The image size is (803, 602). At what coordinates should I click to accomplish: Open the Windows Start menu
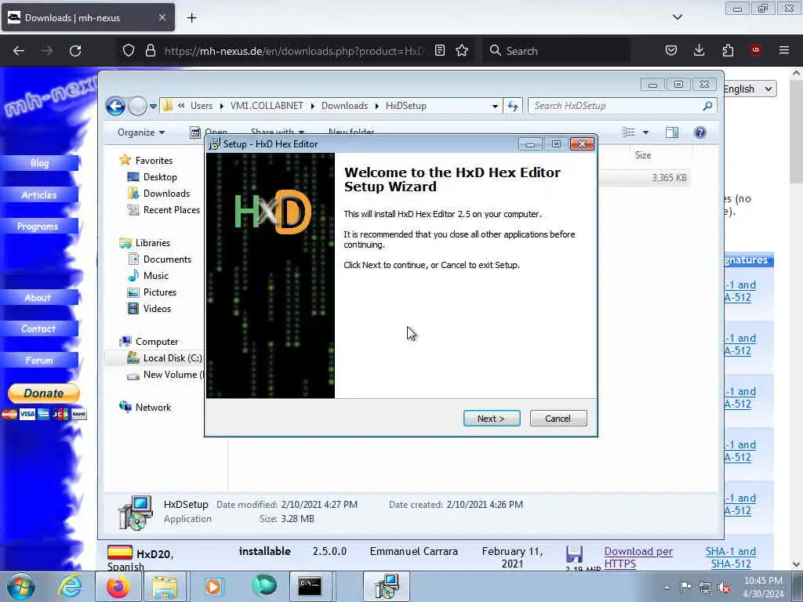coord(21,586)
